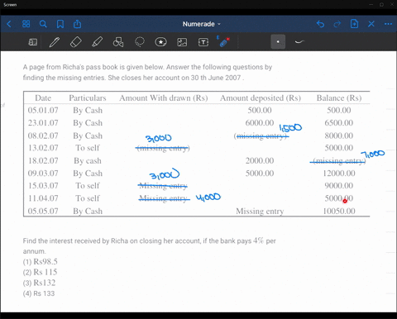Open the search magnifier
The width and height of the screenshot is (397, 319).
click(x=43, y=24)
